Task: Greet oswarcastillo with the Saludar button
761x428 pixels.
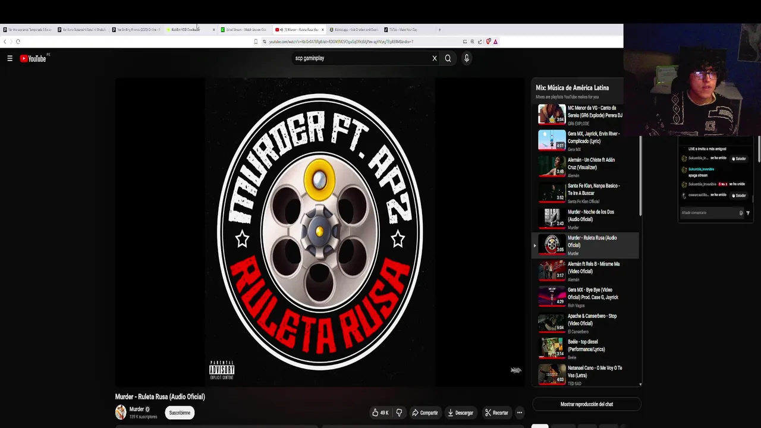Action: coord(738,195)
